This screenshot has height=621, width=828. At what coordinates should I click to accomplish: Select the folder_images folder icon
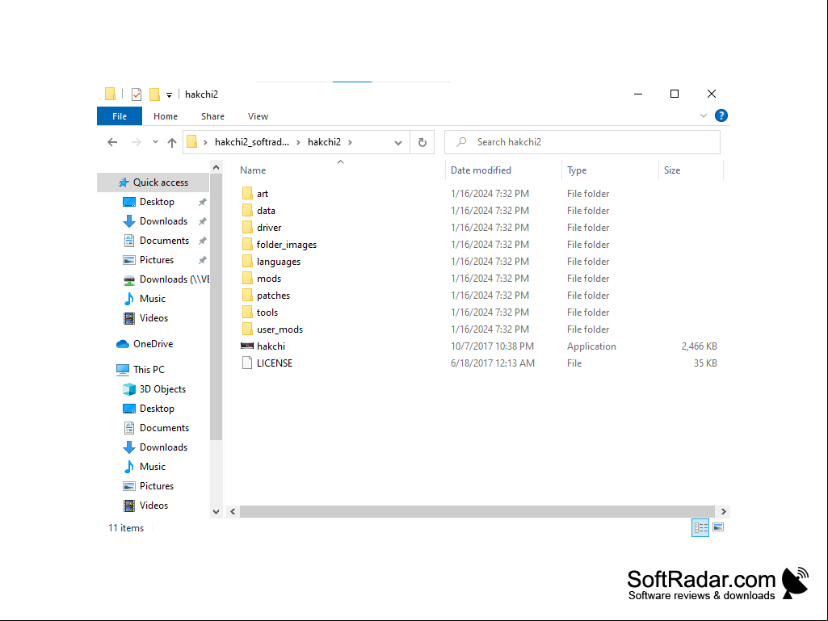point(247,244)
